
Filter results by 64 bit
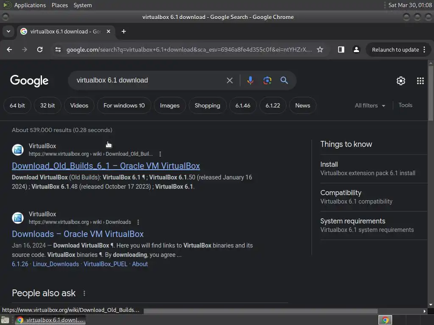pyautogui.click(x=17, y=105)
